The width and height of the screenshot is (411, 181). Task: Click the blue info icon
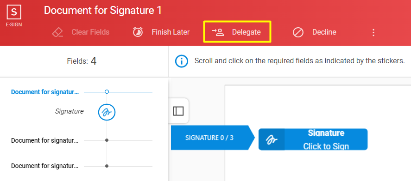pos(181,61)
